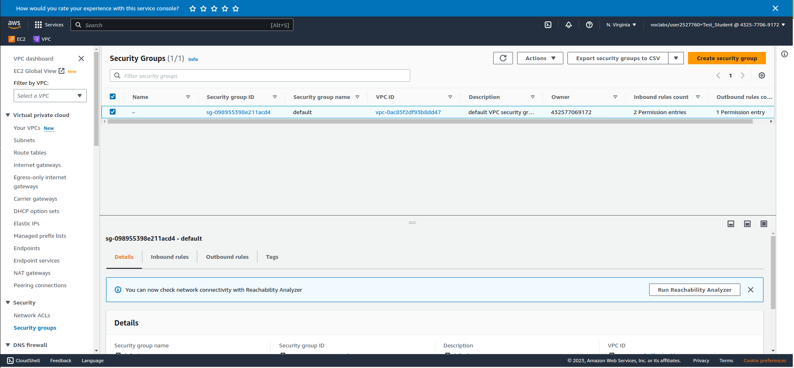
Task: Open the Actions dropdown
Action: pyautogui.click(x=540, y=58)
